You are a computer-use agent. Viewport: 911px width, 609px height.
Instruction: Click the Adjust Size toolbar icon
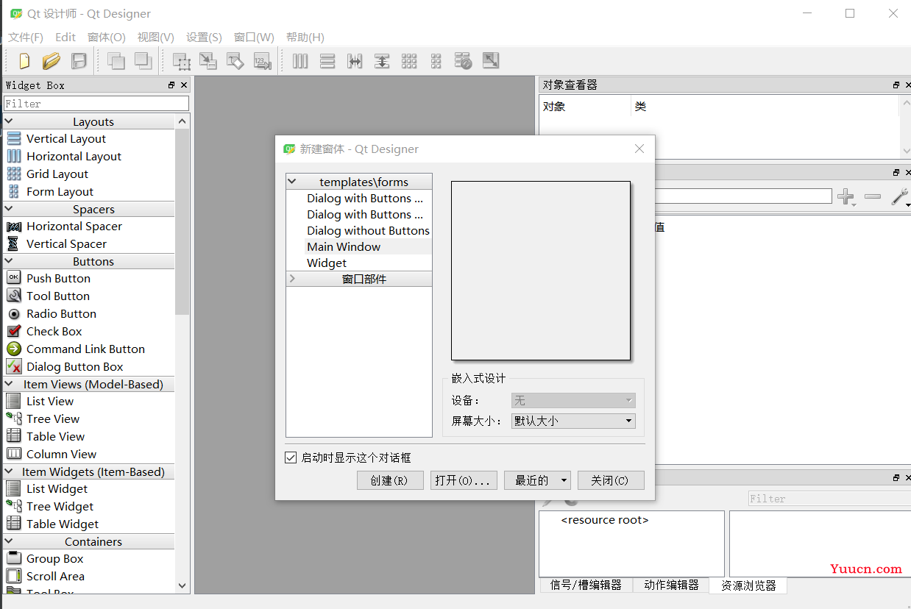[x=491, y=61]
